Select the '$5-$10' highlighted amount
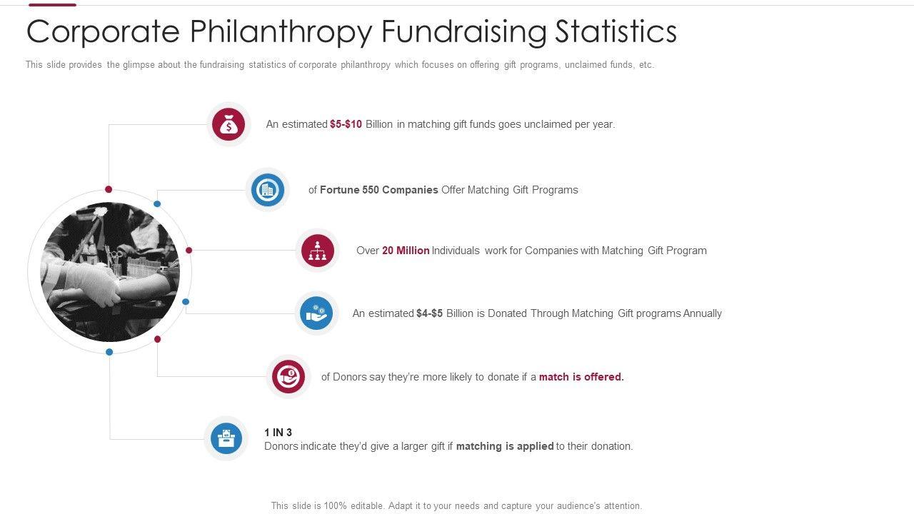914x514 pixels. (346, 124)
